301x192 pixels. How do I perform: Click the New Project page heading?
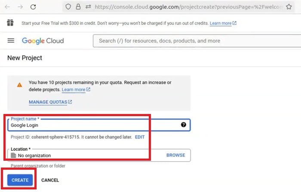tap(25, 58)
